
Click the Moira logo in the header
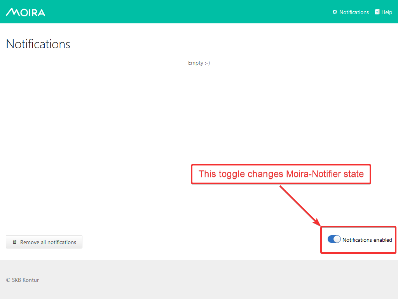(x=26, y=12)
